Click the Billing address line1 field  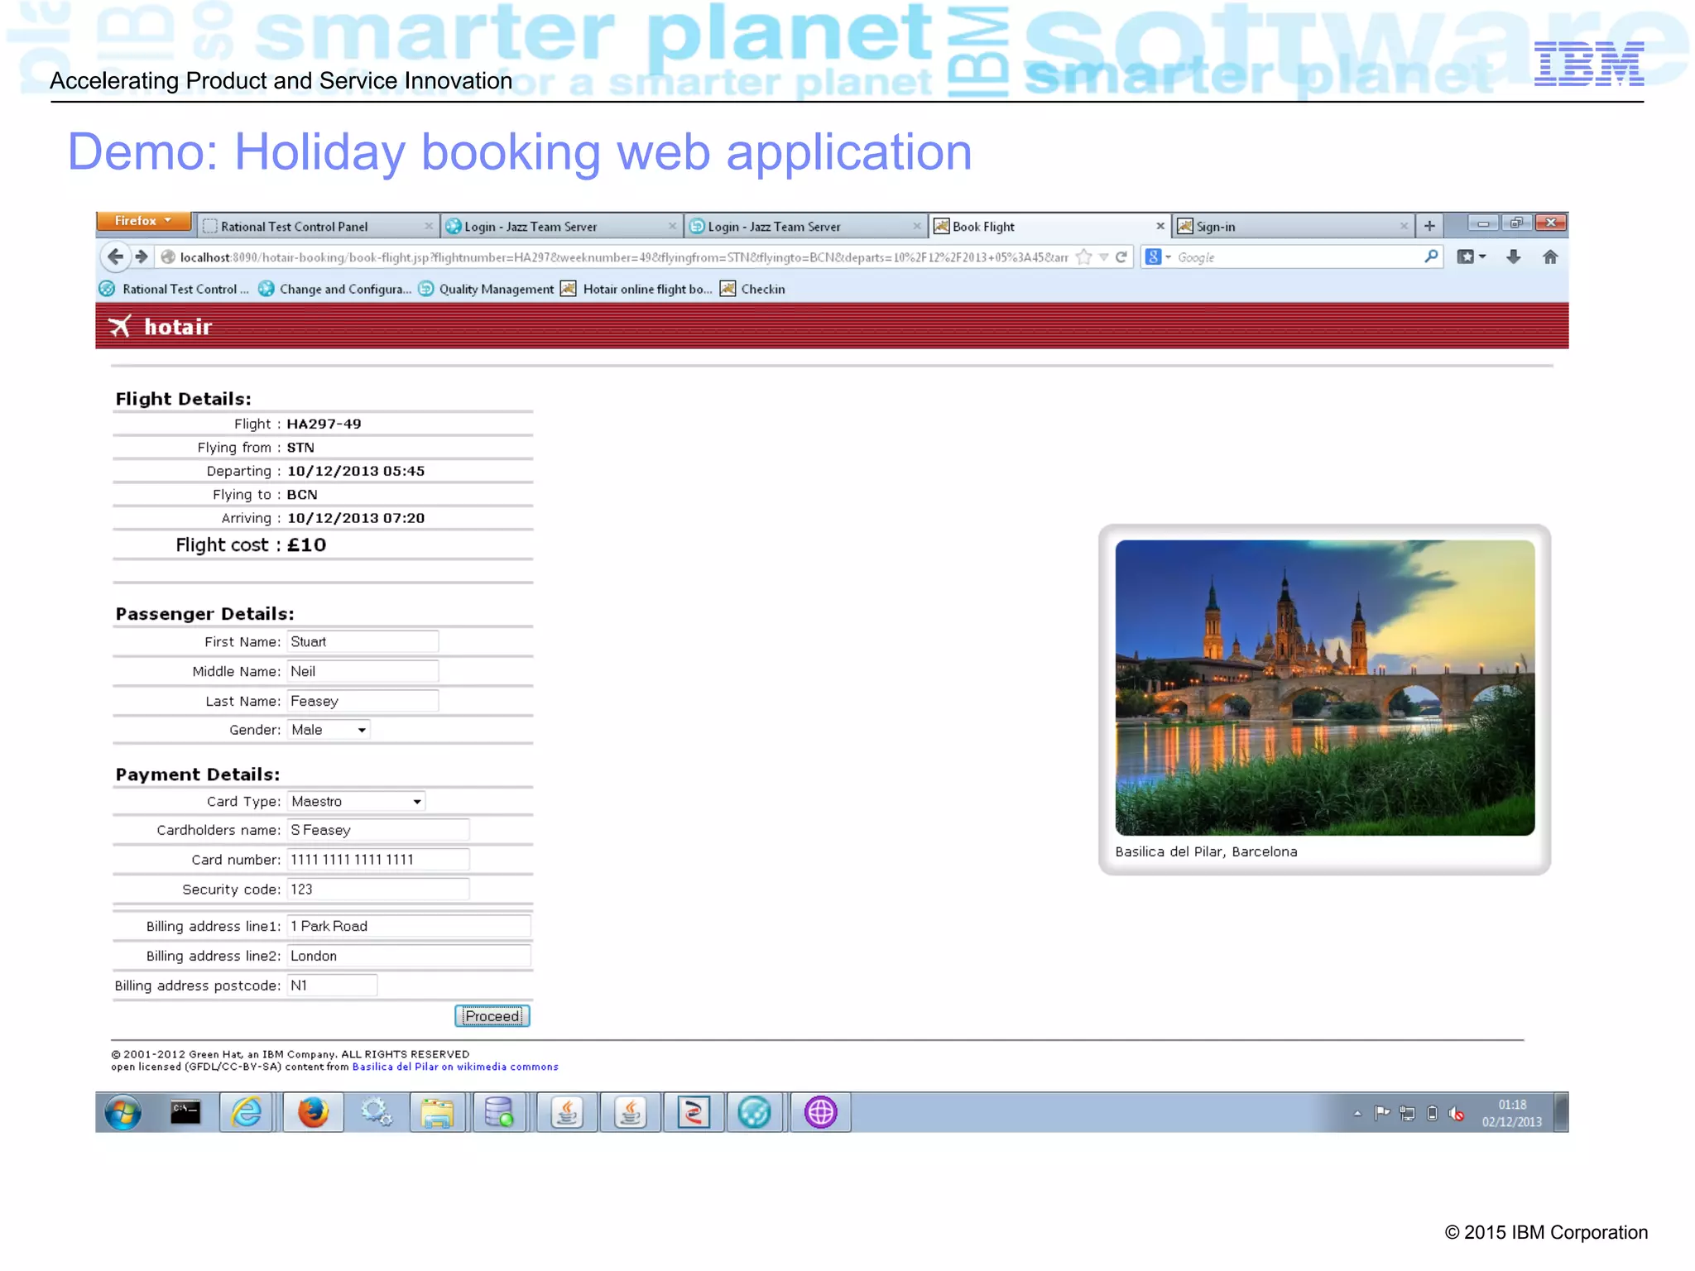click(409, 926)
